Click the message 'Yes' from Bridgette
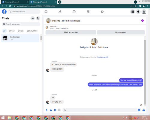 pyautogui.click(x=53, y=97)
